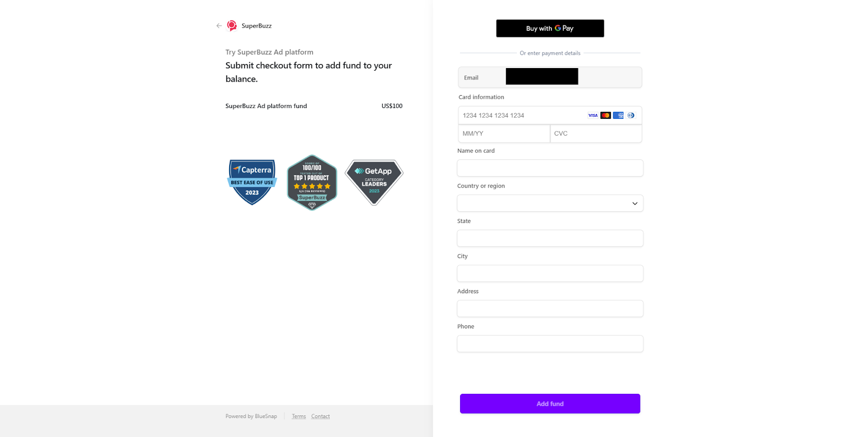Open the Capterra Best Ease of Use badge
Viewport: 865px width, 437px height.
coord(252,182)
